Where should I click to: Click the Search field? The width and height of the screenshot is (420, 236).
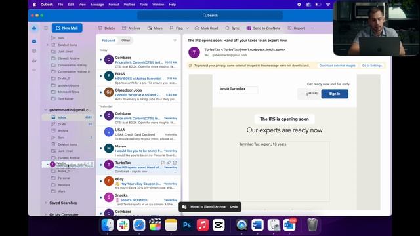(210, 16)
